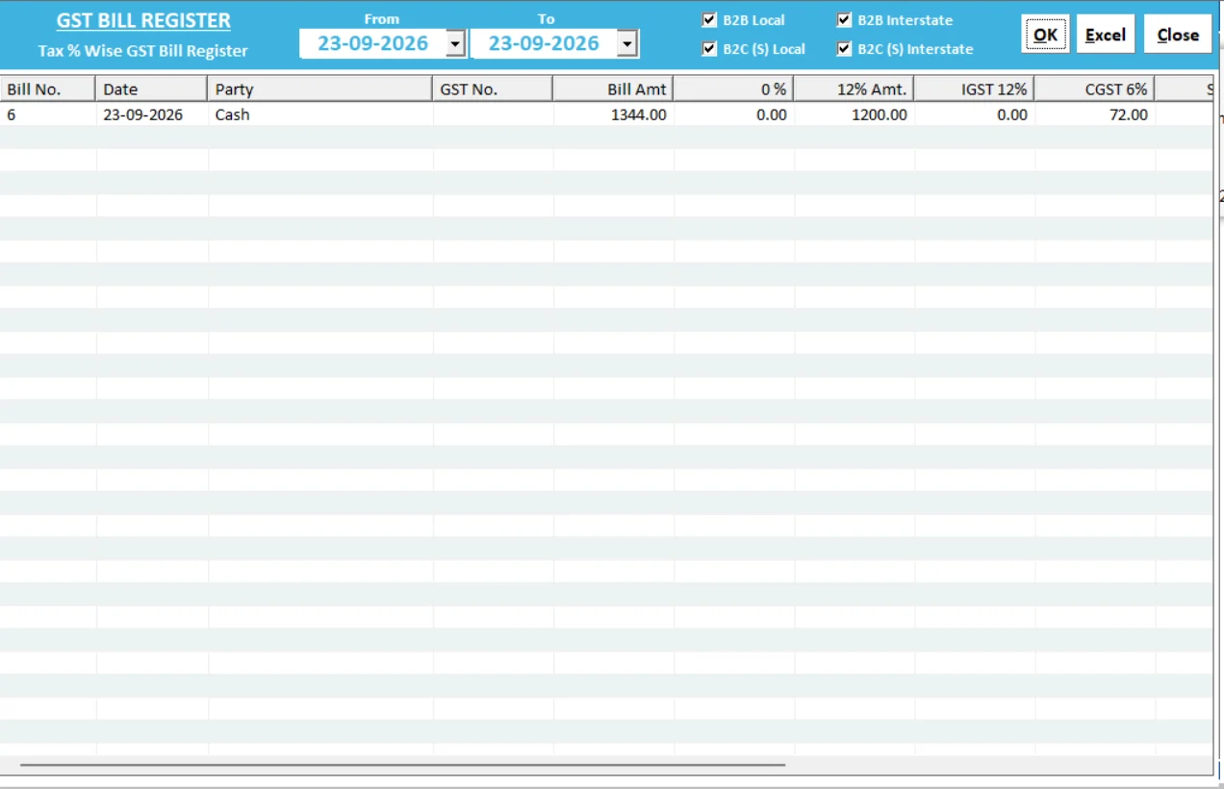Toggle the B2B Interstate checkbox
The image size is (1224, 789).
pyautogui.click(x=845, y=19)
